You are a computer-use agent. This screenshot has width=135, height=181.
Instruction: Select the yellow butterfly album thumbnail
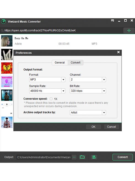coord(7,68)
